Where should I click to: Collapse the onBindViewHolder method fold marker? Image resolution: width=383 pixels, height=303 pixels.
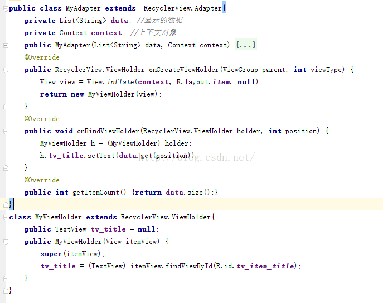6,131
